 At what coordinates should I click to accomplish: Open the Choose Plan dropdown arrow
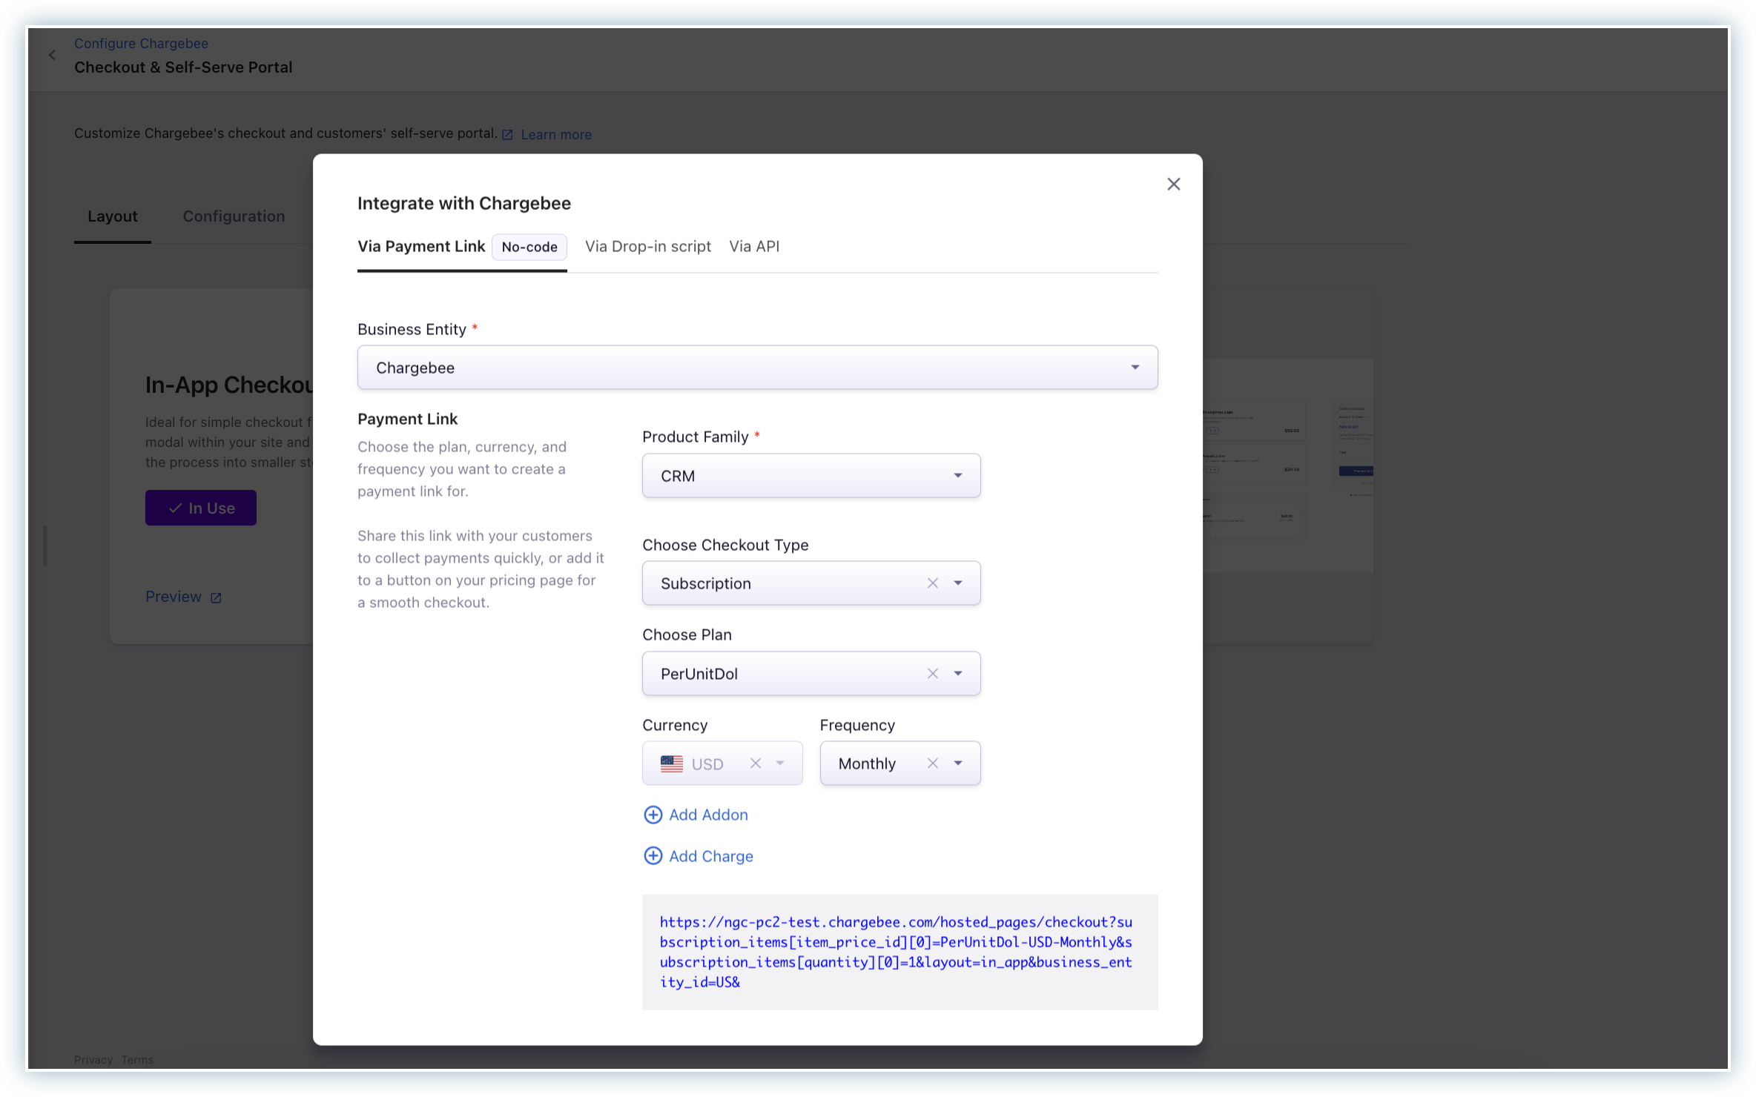coord(957,673)
